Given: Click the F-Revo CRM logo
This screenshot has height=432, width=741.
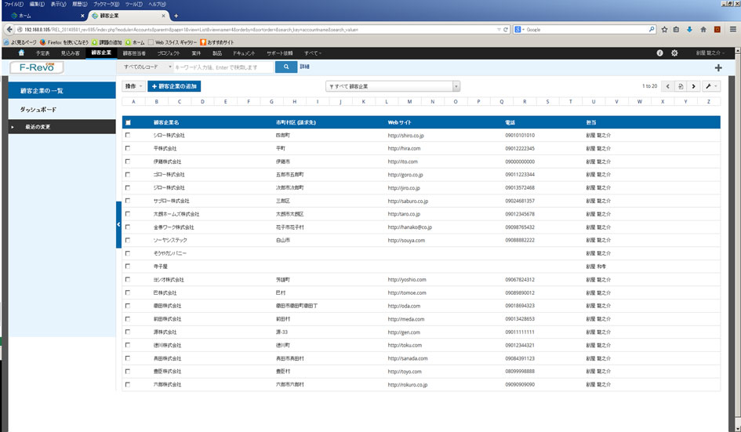Looking at the screenshot, I should pos(37,67).
